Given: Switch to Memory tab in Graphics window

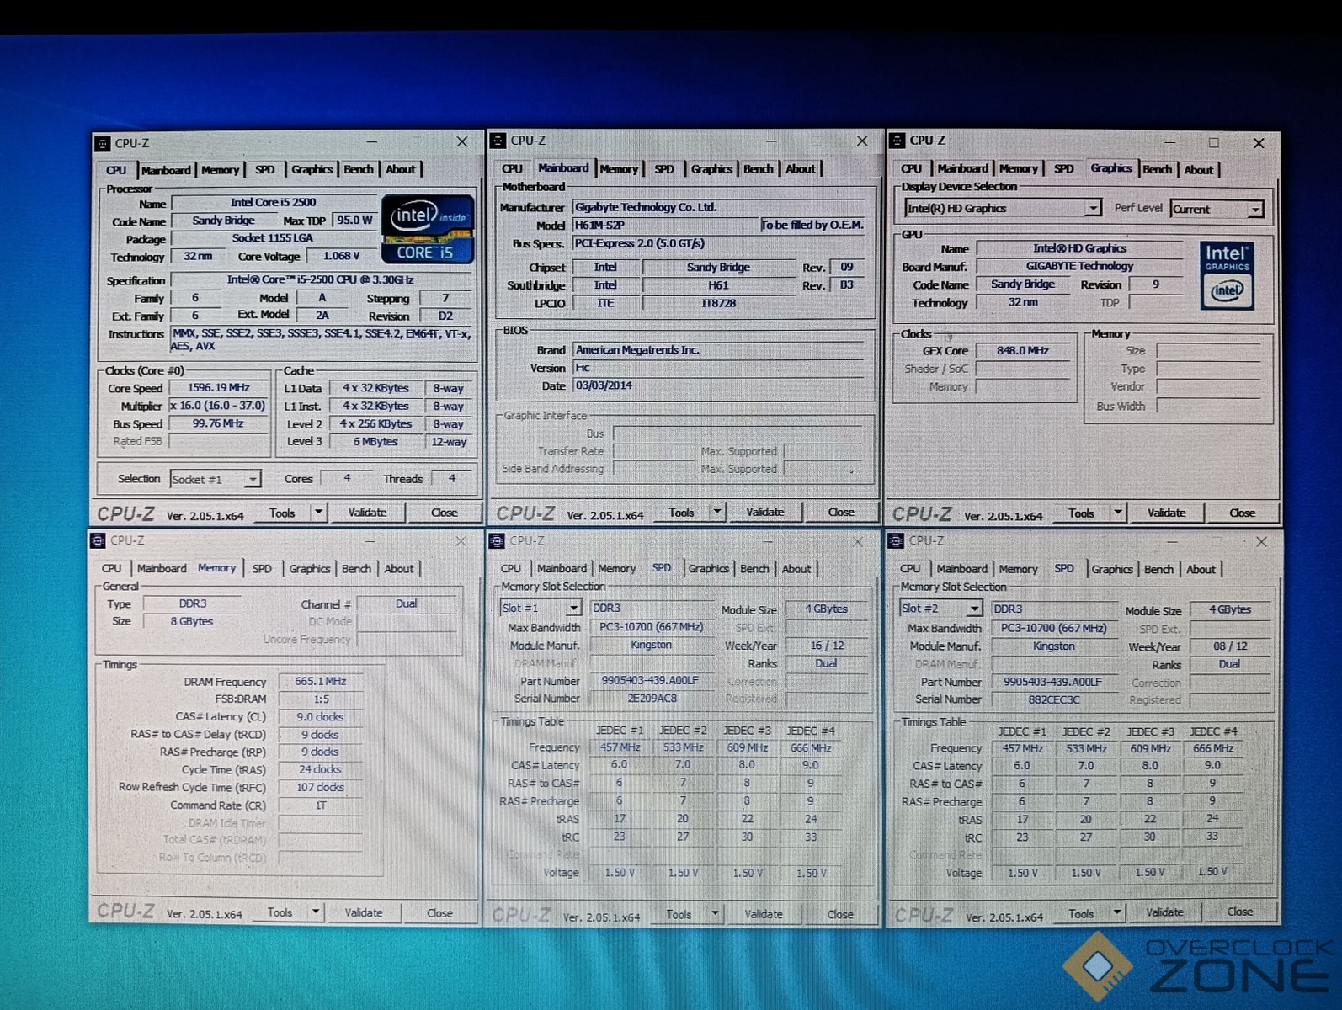Looking at the screenshot, I should (1018, 169).
